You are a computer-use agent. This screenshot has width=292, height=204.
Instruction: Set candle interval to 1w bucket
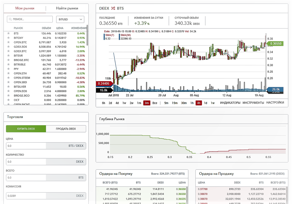click(213, 103)
